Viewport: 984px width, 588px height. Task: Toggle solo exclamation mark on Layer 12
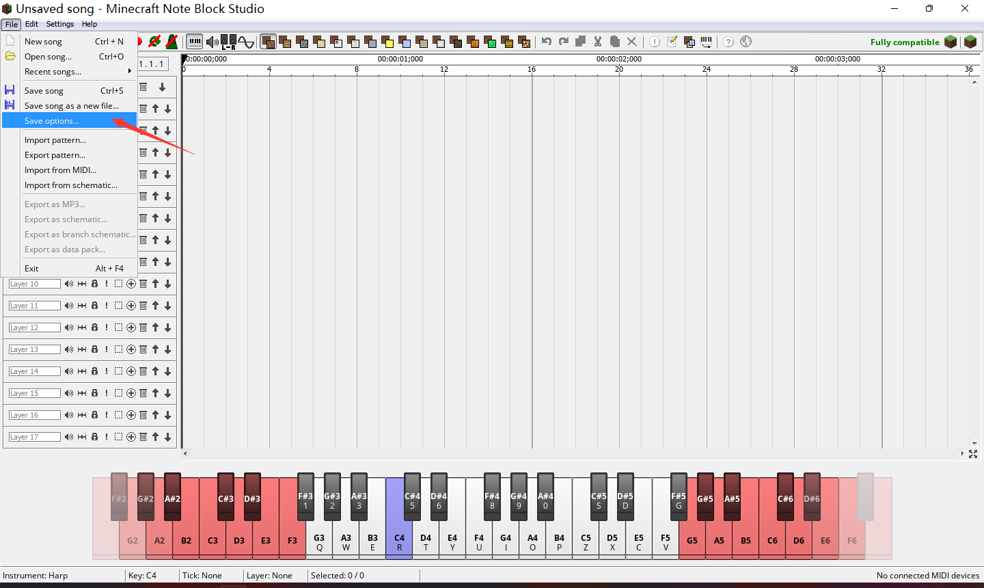pyautogui.click(x=107, y=328)
